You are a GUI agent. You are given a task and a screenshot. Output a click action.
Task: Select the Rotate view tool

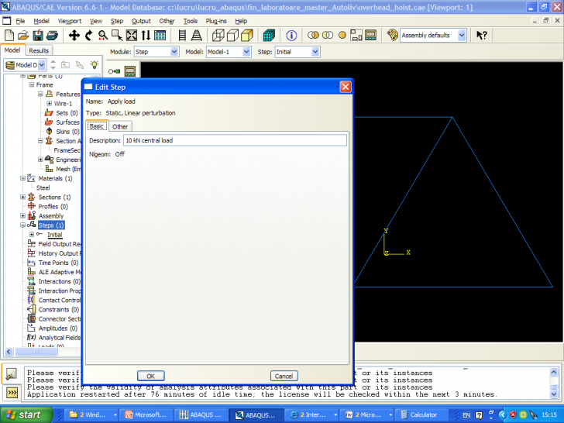click(x=88, y=36)
